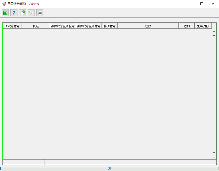Print using the printer icon
The height and width of the screenshot is (171, 219).
click(40, 13)
